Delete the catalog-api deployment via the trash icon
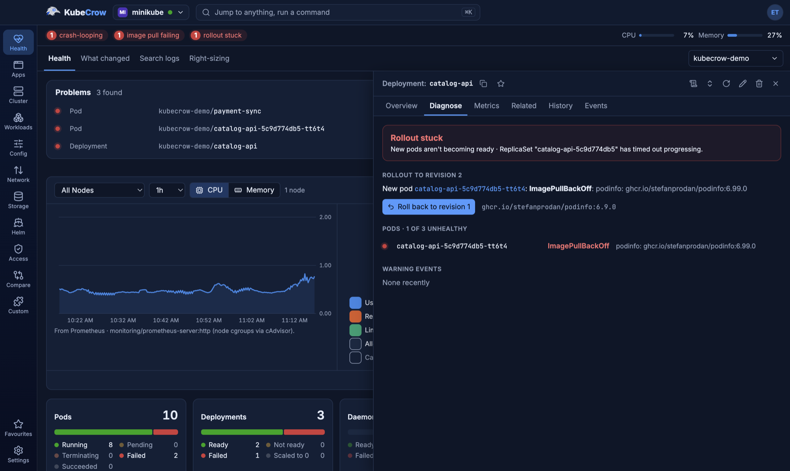 point(759,84)
